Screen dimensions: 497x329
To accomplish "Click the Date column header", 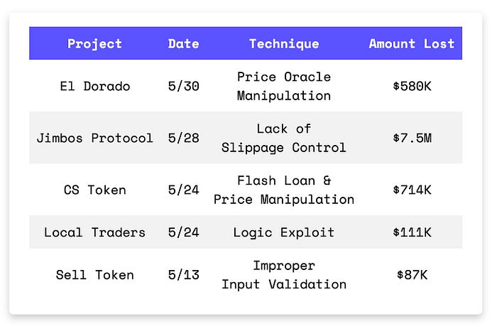I will coord(183,44).
